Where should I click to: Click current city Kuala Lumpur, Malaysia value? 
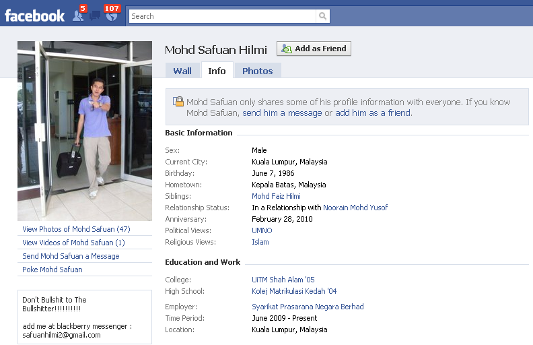289,162
